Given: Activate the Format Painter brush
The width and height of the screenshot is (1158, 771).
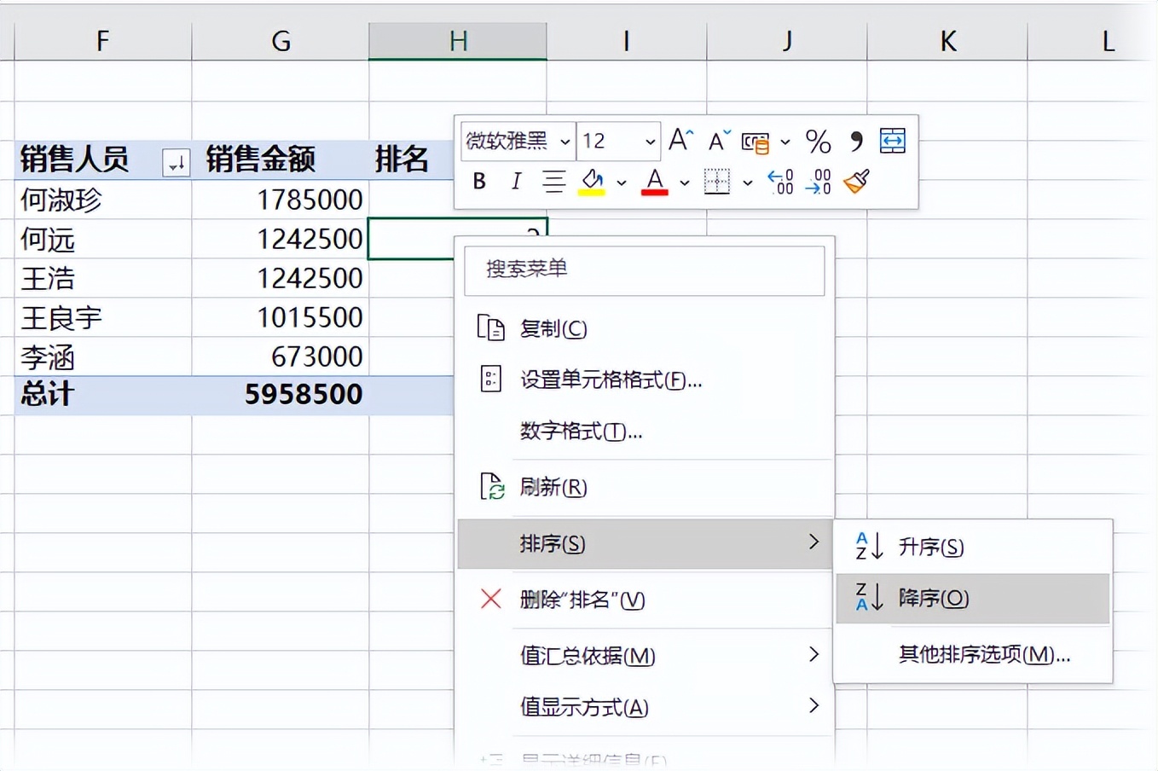Looking at the screenshot, I should (x=856, y=182).
